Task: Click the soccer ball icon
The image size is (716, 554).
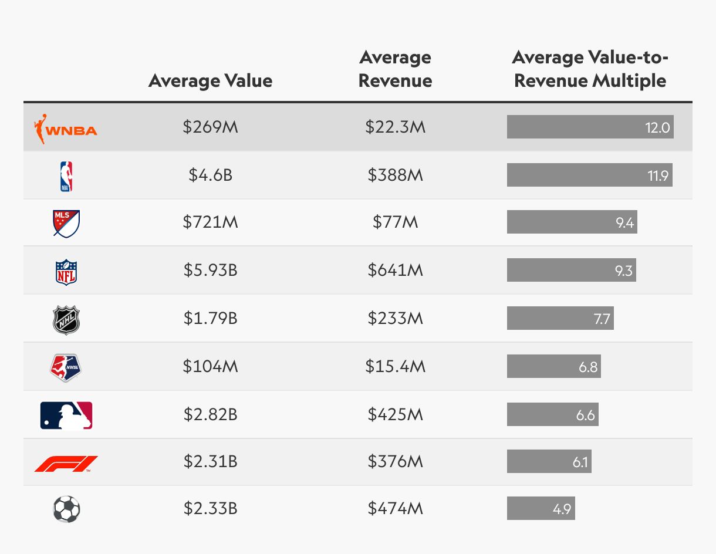Action: click(66, 509)
